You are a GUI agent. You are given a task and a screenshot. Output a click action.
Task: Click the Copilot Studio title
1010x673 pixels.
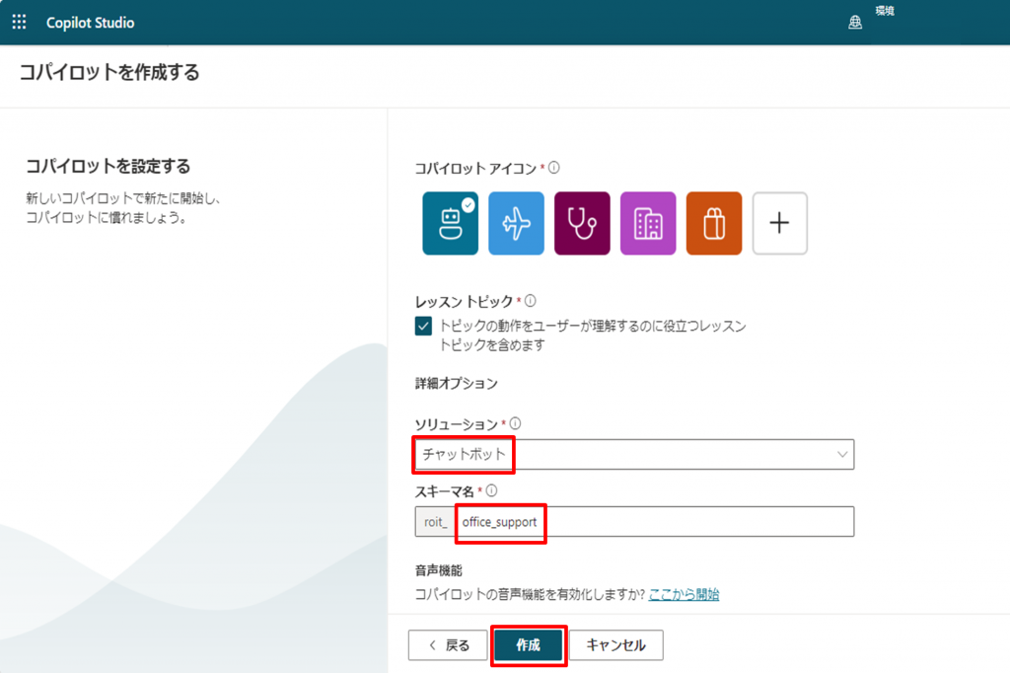(x=90, y=23)
